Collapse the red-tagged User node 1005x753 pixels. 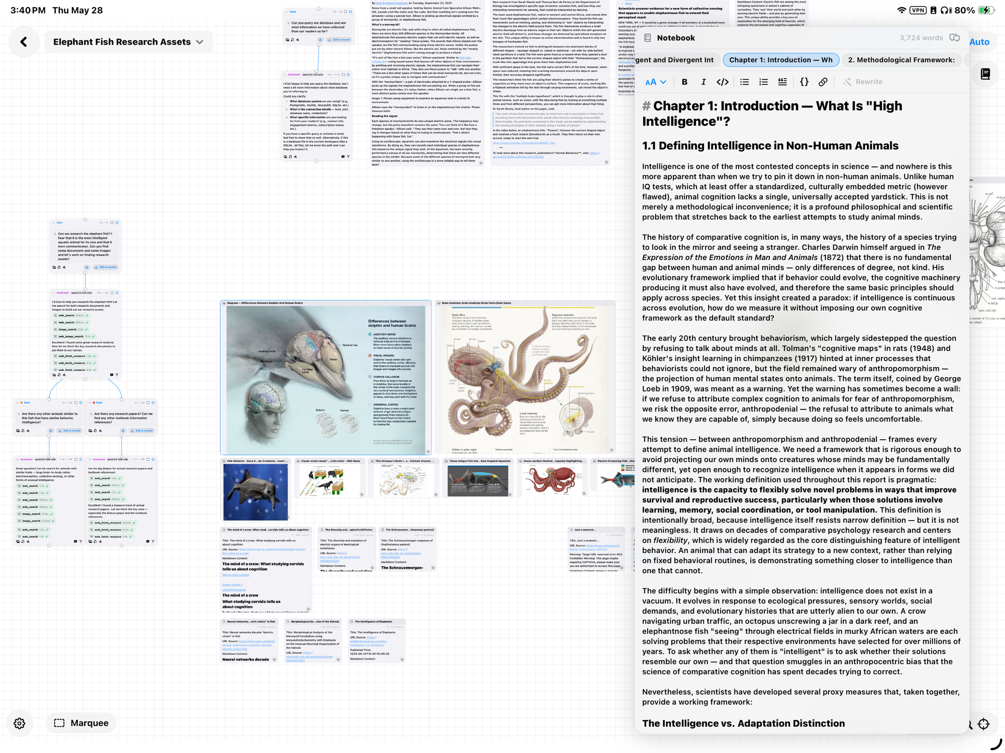coord(153,402)
